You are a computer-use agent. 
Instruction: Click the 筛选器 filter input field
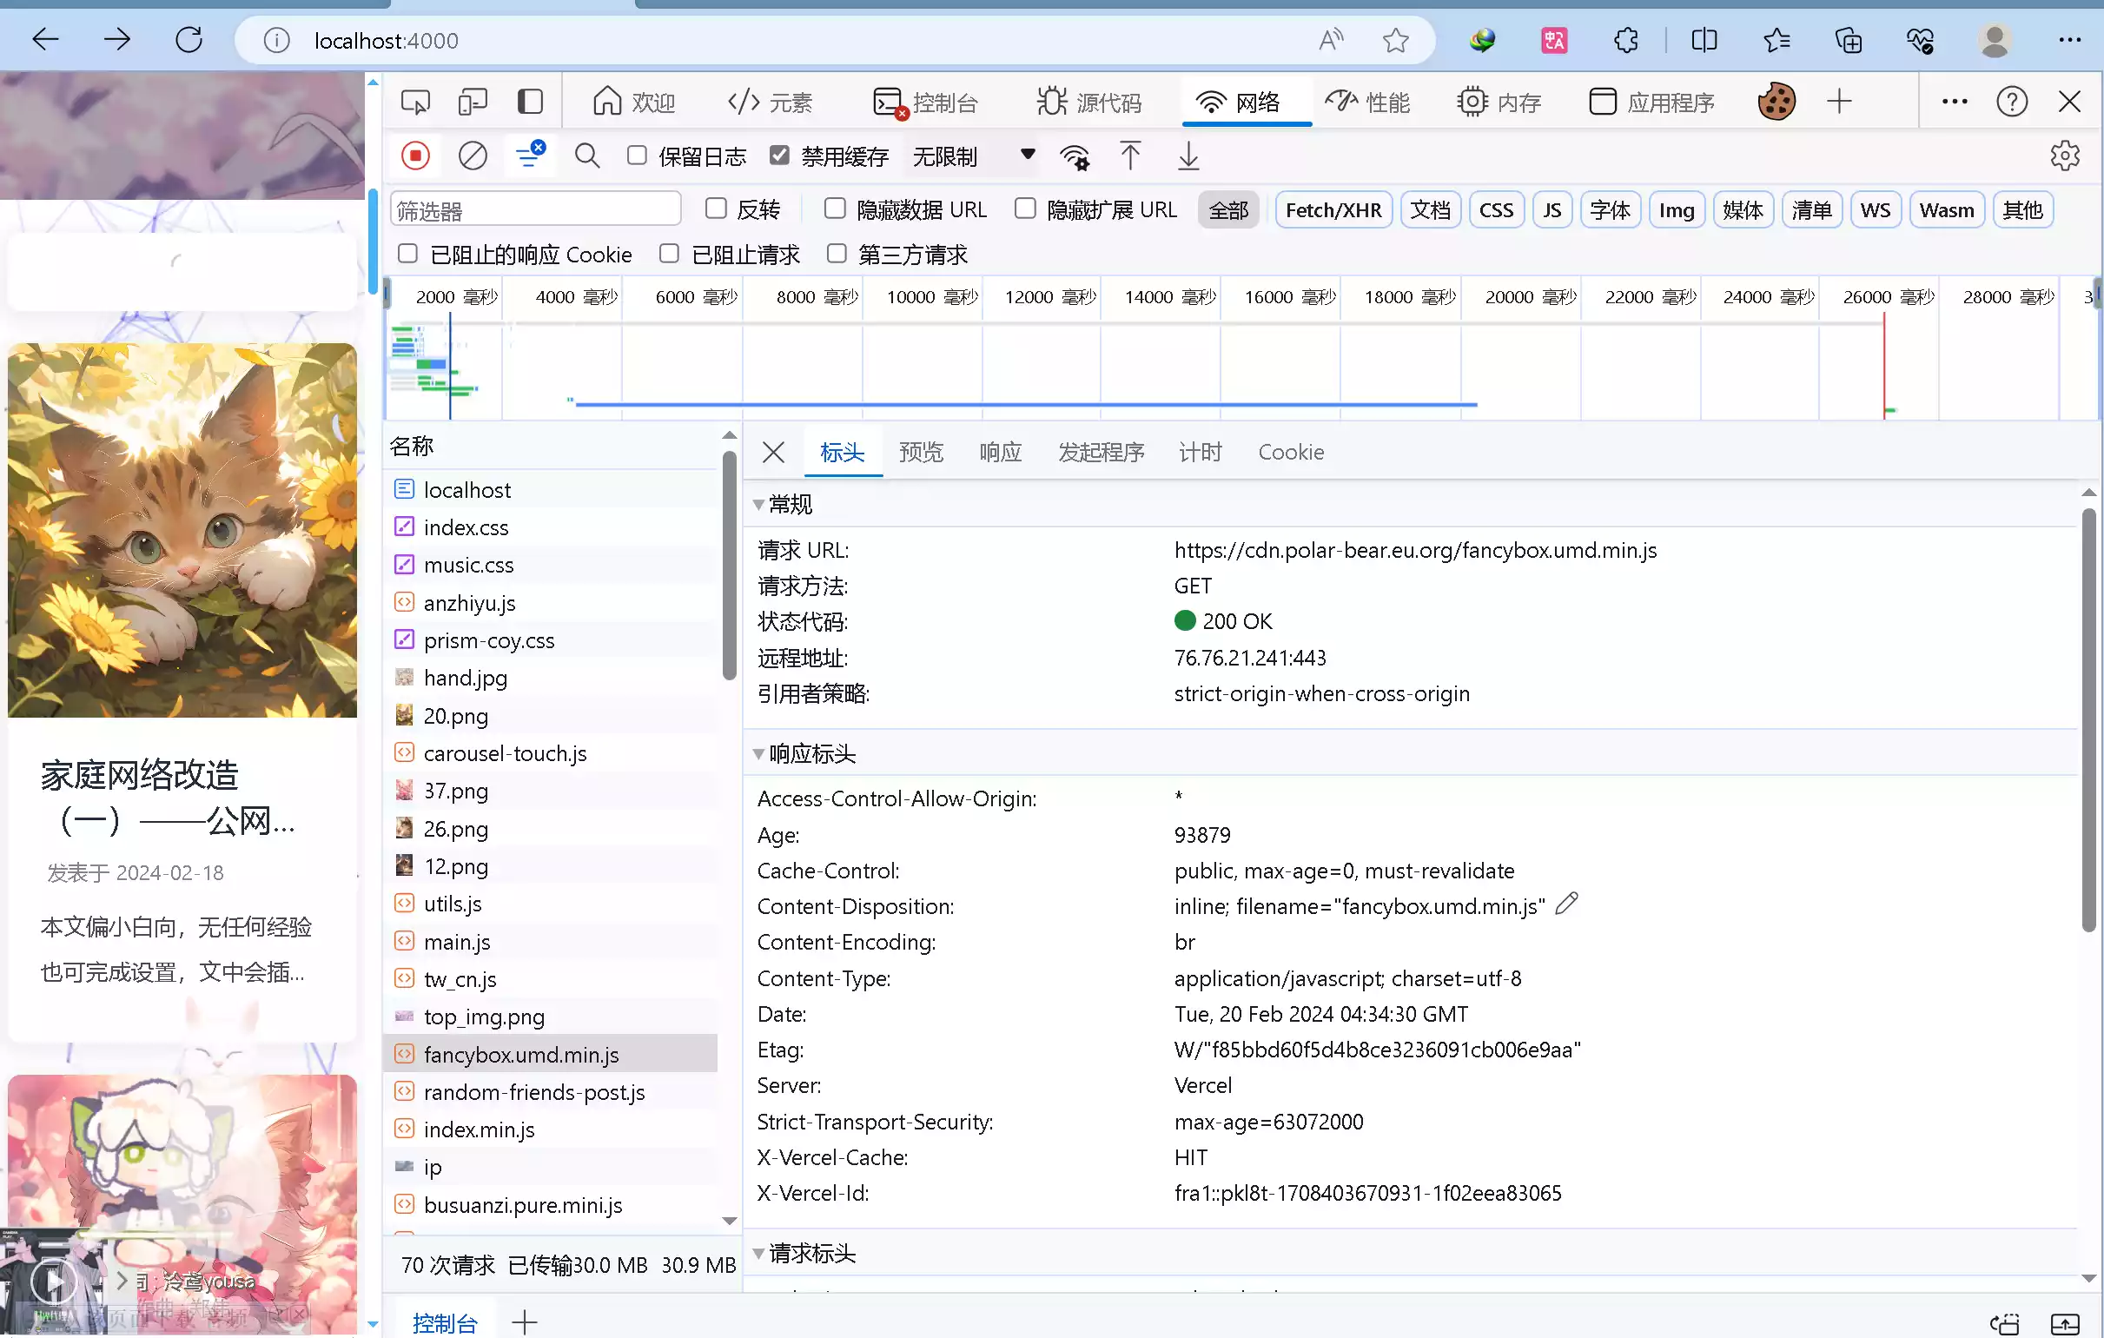[535, 209]
